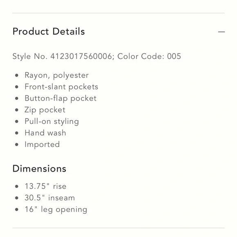Click the 30.5" inseam measurement
237x237 pixels.
(x=49, y=198)
